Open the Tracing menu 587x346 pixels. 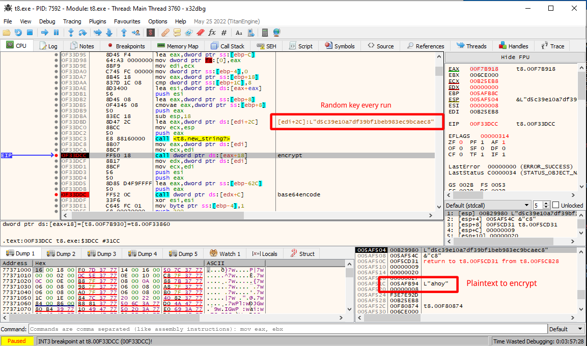pos(72,21)
